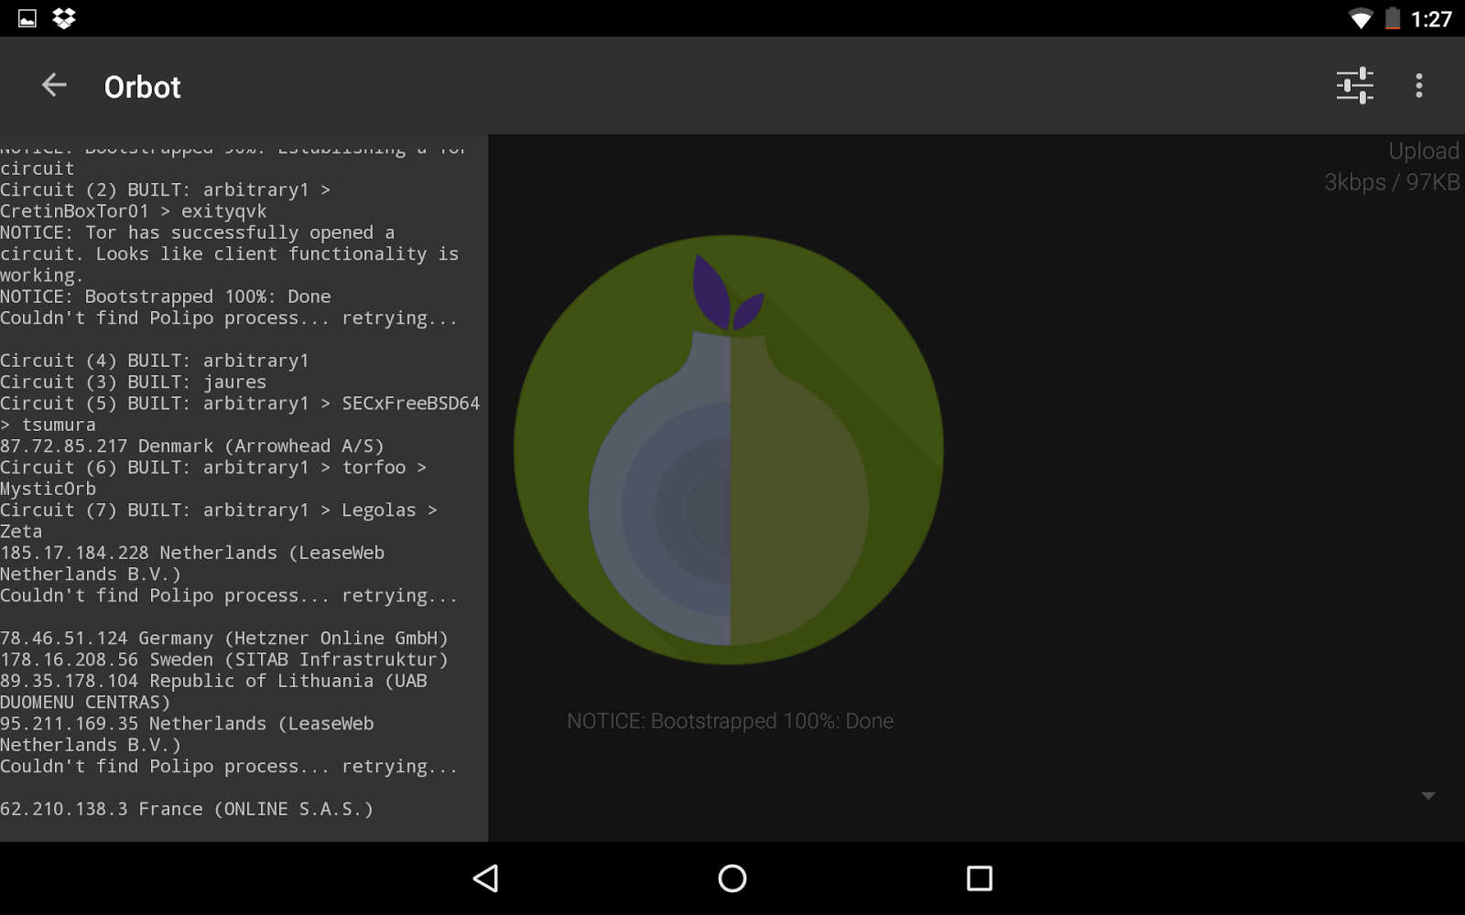
Task: Tap the Android back navigation button
Action: (x=485, y=878)
